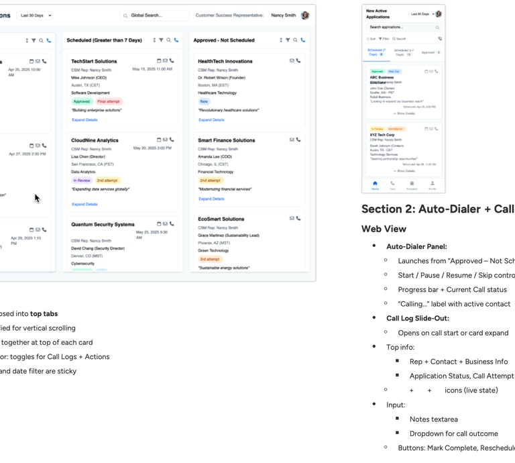Click Expand Details link on Smart Finance Solutions
Image resolution: width=515 pixels, height=463 pixels.
coord(211,199)
